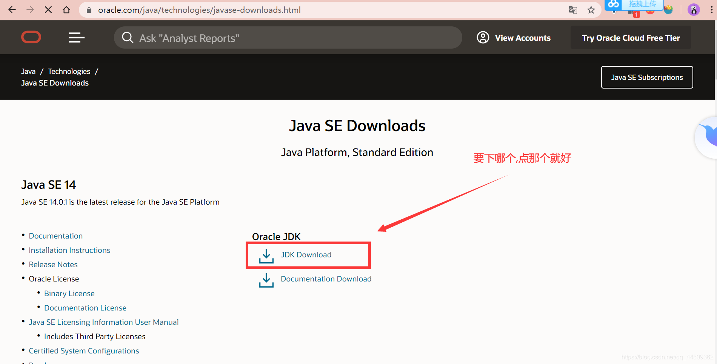Open View Accounts

pyautogui.click(x=523, y=38)
